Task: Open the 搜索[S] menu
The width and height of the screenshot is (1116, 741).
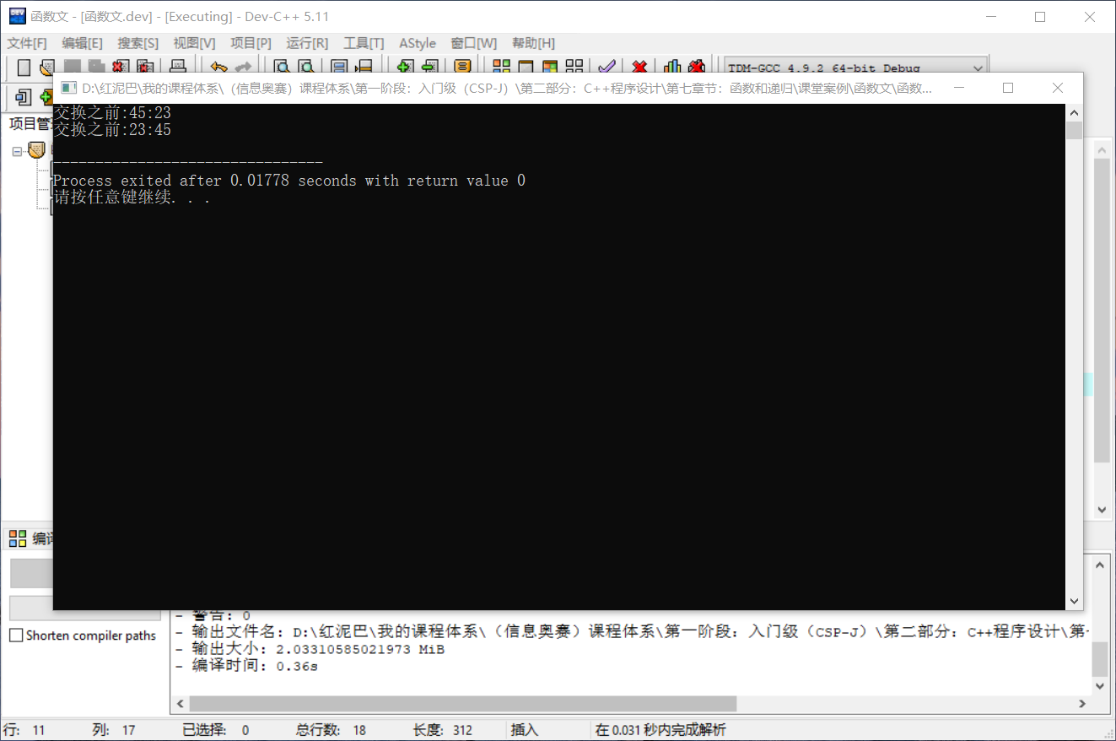Action: click(x=137, y=43)
